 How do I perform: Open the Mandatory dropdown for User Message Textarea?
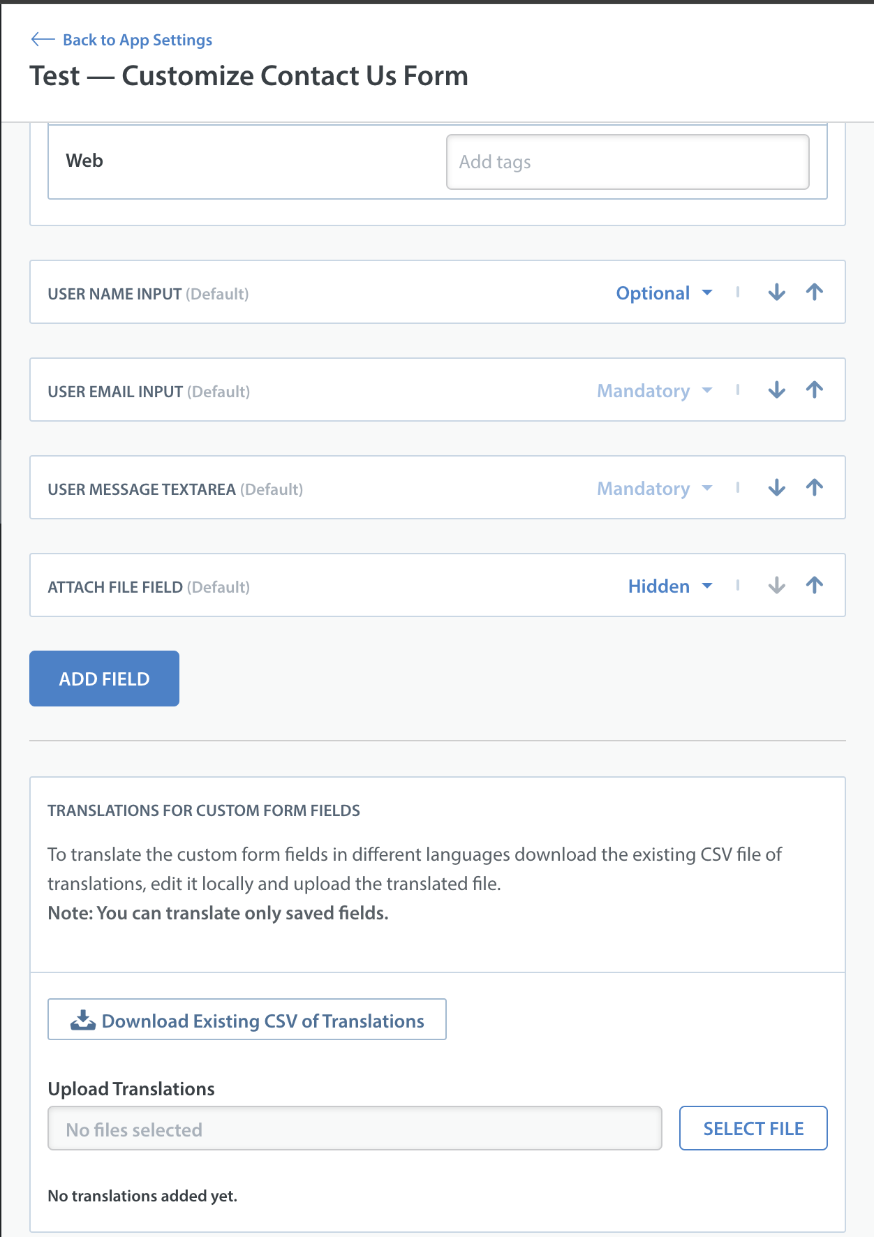[x=655, y=489]
